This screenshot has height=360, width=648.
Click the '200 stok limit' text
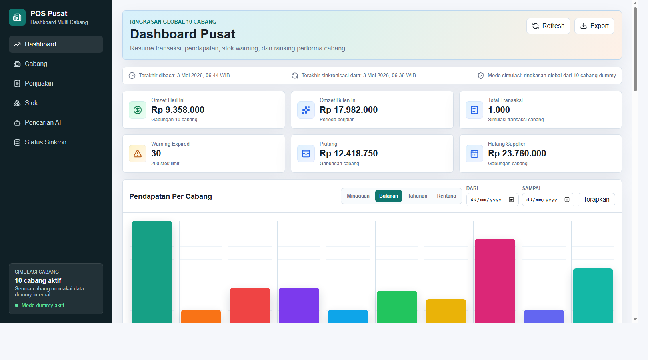pos(165,164)
